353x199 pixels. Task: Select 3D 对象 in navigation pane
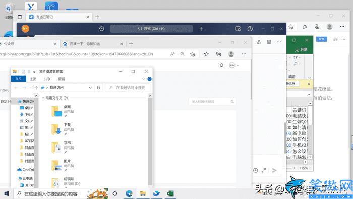pyautogui.click(x=27, y=185)
